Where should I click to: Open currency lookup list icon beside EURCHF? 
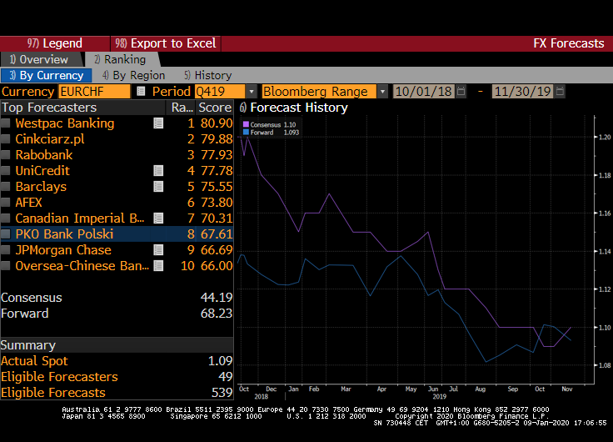tap(141, 92)
